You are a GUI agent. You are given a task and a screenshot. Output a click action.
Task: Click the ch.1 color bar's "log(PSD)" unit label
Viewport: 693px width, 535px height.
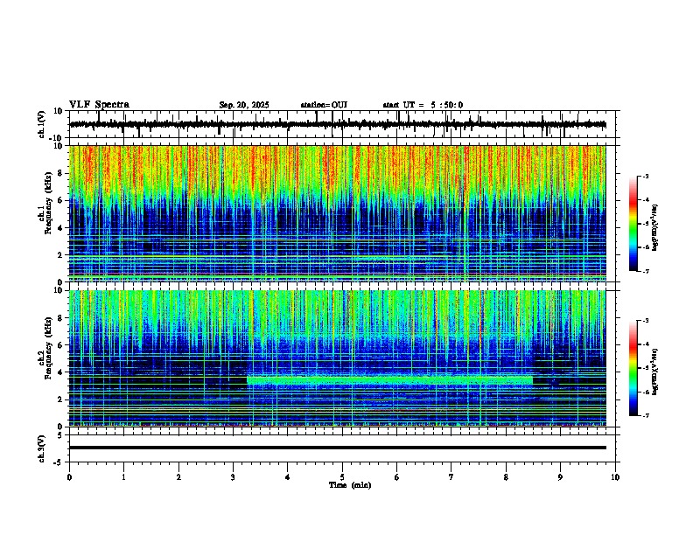tap(655, 228)
